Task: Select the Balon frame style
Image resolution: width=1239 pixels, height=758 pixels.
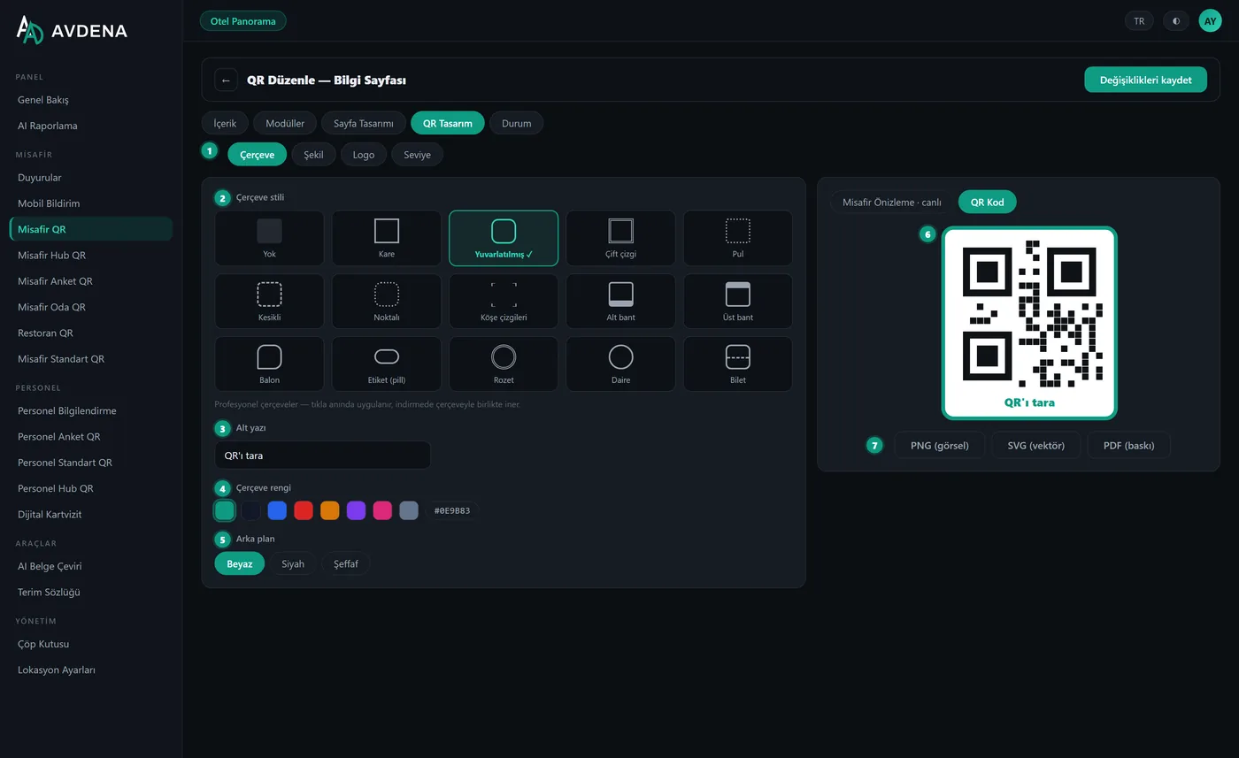Action: [x=270, y=364]
